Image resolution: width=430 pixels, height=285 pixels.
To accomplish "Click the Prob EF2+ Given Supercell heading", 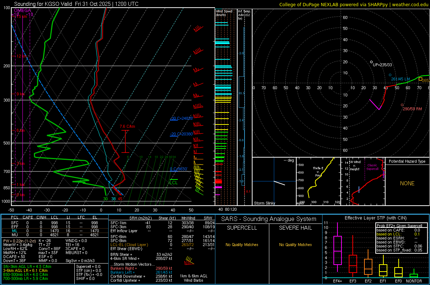I will click(x=399, y=226).
